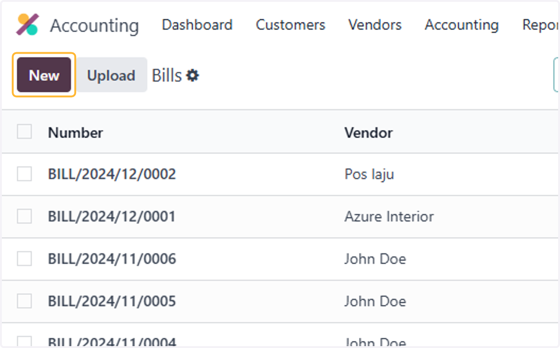560x348 pixels.
Task: Click the New bill button
Action: click(44, 75)
